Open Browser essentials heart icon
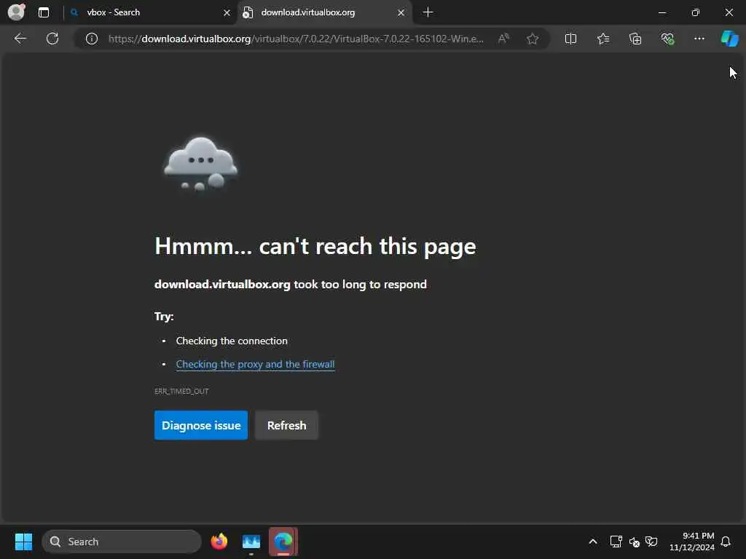This screenshot has width=746, height=559. click(x=667, y=39)
